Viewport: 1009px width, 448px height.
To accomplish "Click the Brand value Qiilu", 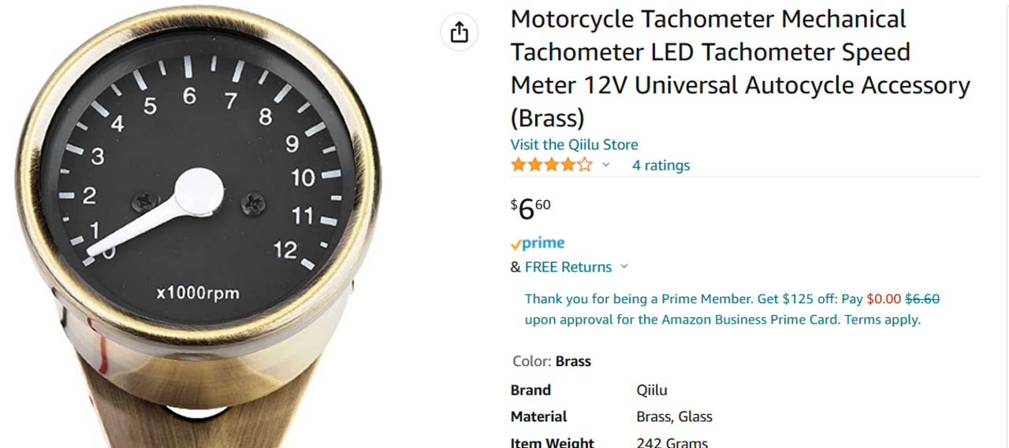I will [x=652, y=391].
